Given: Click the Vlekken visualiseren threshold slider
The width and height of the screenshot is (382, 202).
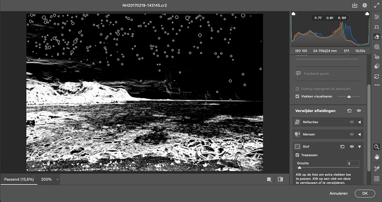Looking at the screenshot, I should (349, 96).
